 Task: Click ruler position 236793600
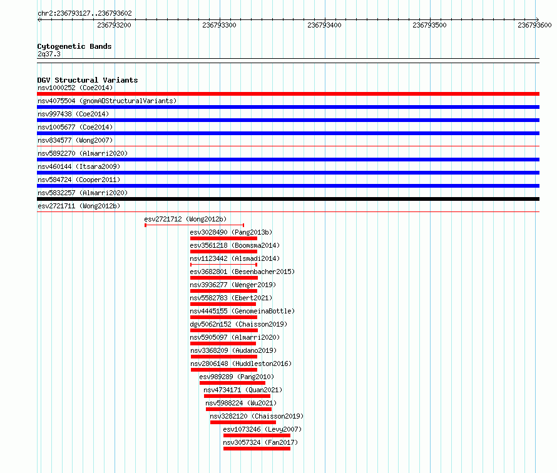click(534, 25)
